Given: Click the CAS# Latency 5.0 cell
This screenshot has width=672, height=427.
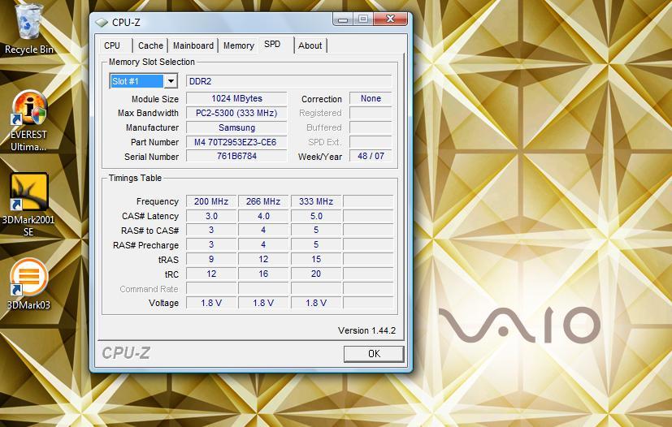Looking at the screenshot, I should [316, 216].
